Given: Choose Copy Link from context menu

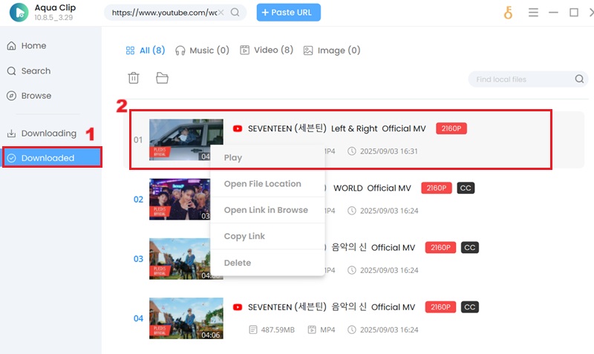Looking at the screenshot, I should click(244, 236).
